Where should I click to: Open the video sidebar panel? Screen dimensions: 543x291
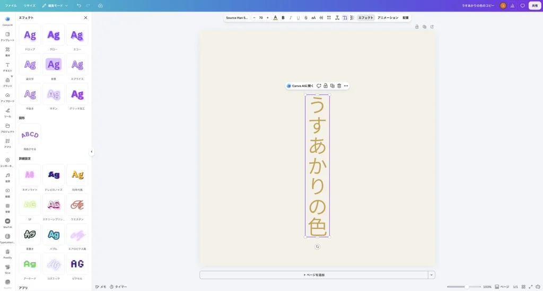[7, 192]
